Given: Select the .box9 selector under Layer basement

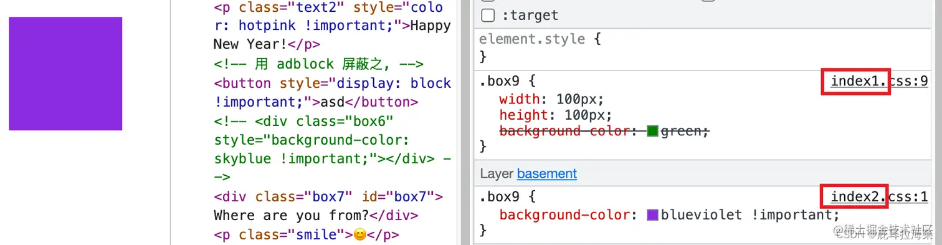Looking at the screenshot, I should pos(501,197).
